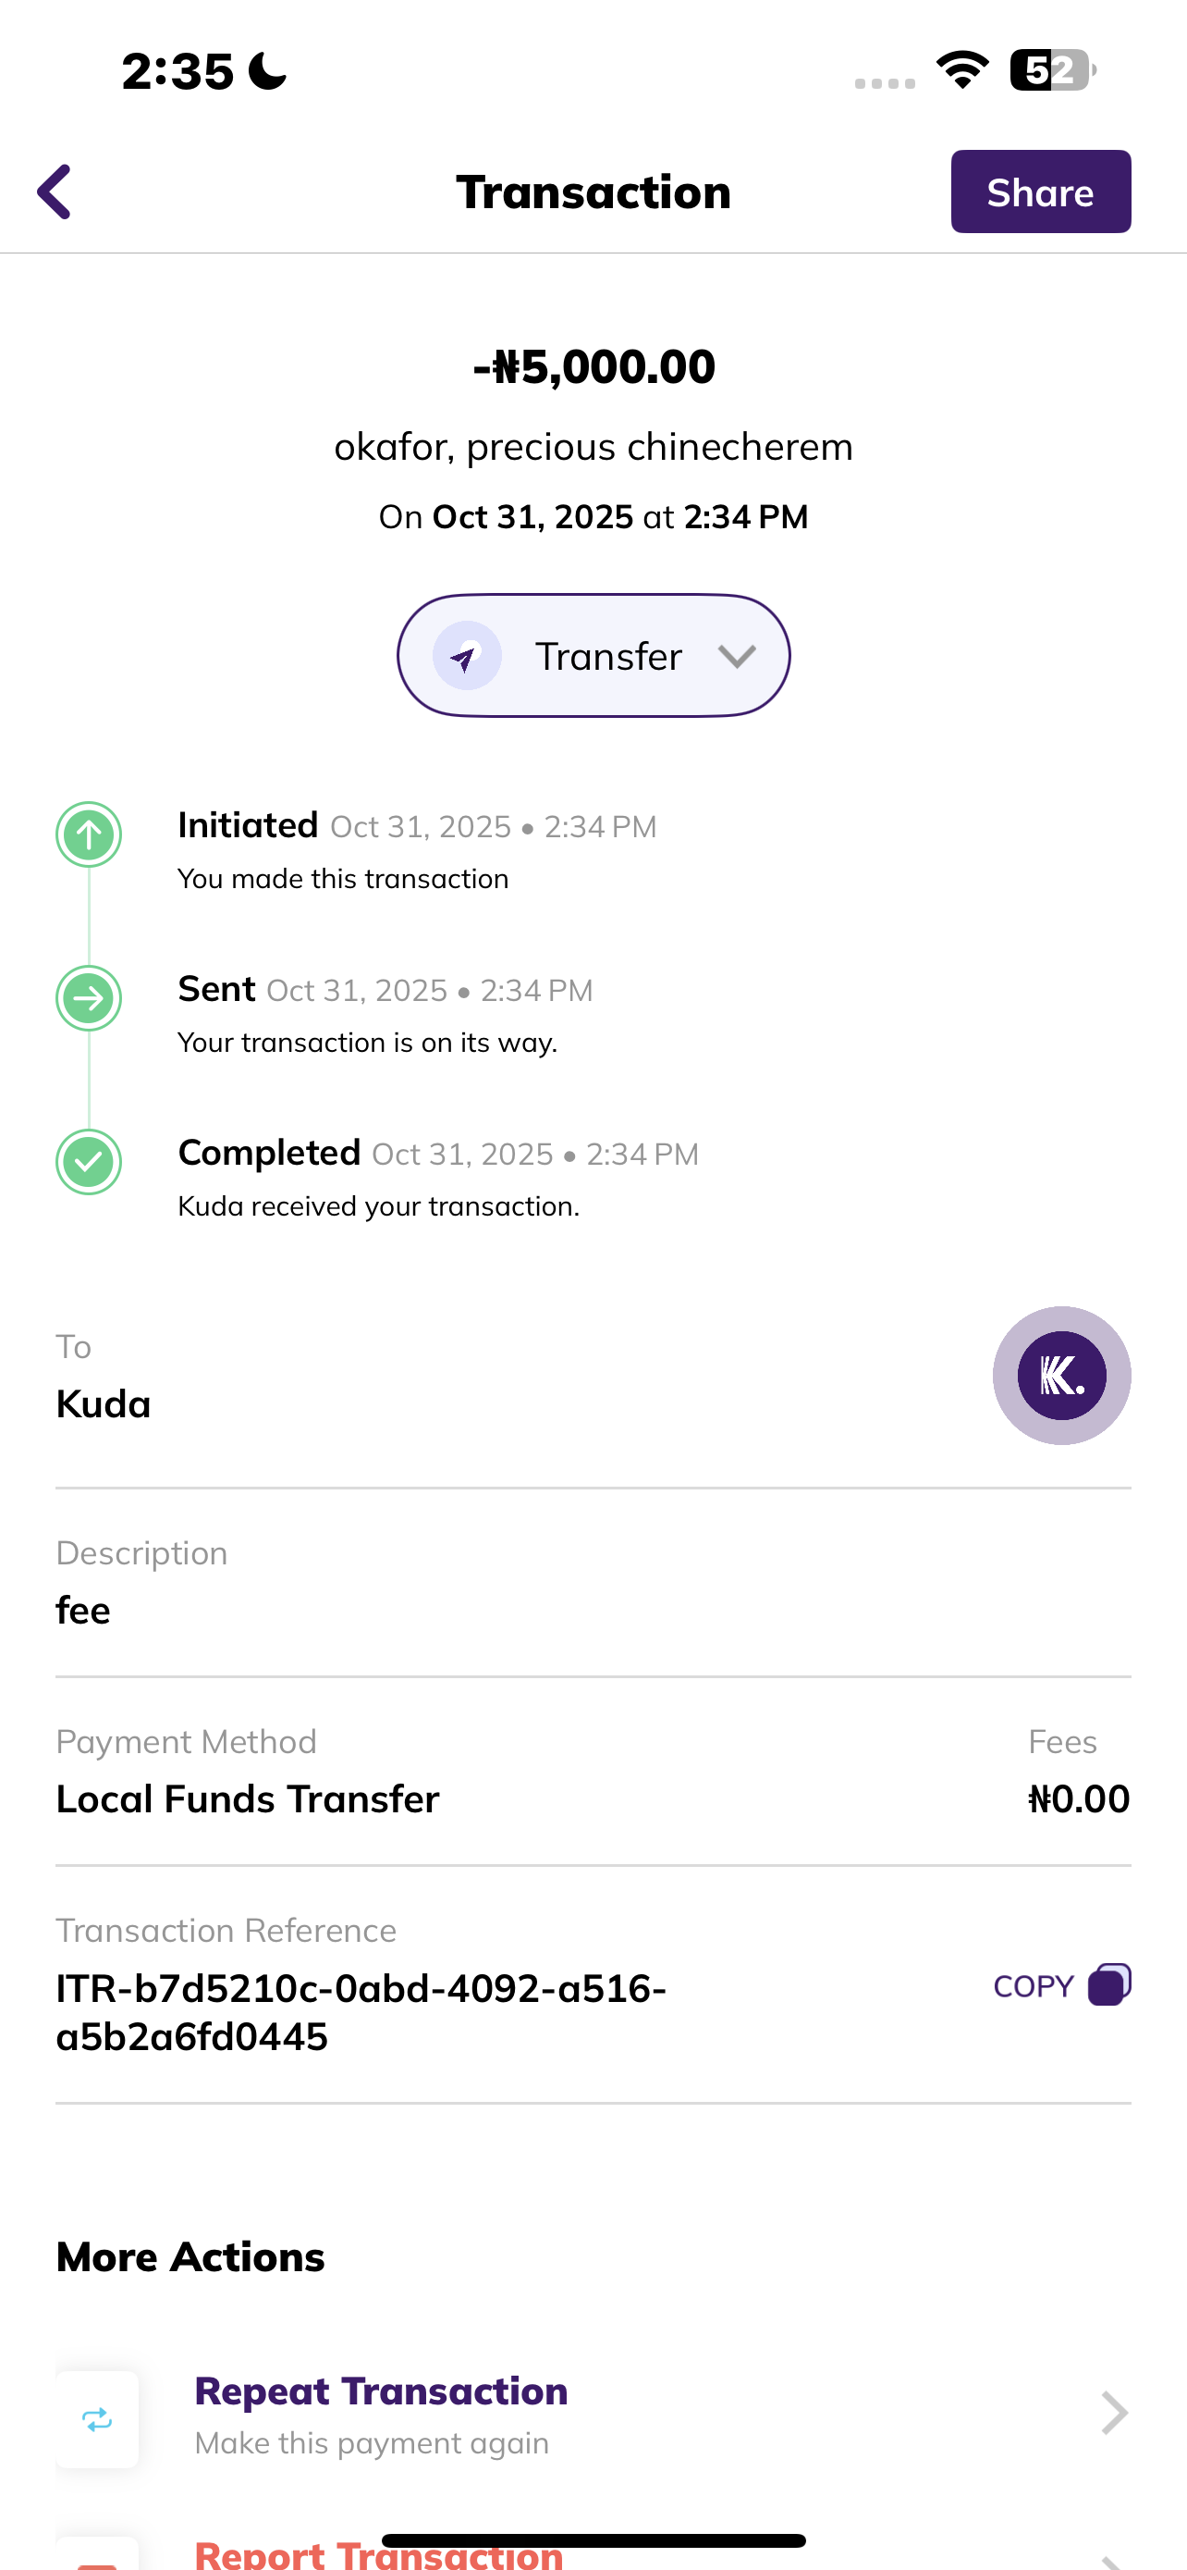This screenshot has width=1187, height=2570.
Task: Tap the Sent right-arrow status icon
Action: point(89,997)
